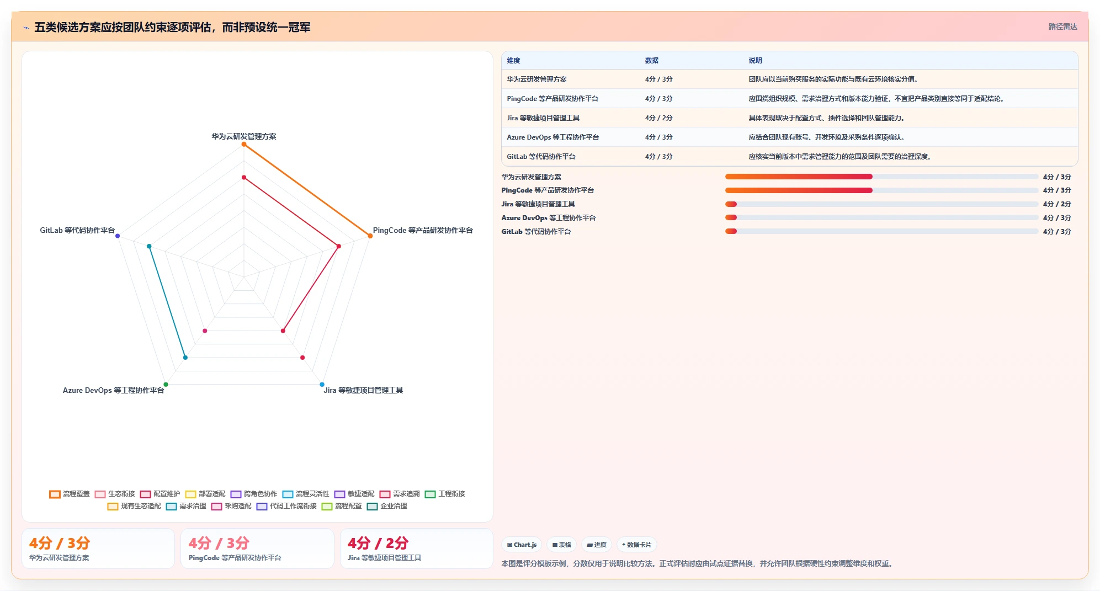Toggle the 敏捷适配 legend item

pos(354,494)
